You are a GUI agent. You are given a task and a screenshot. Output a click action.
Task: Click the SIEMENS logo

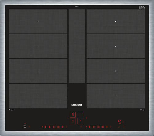pyautogui.click(x=77, y=105)
